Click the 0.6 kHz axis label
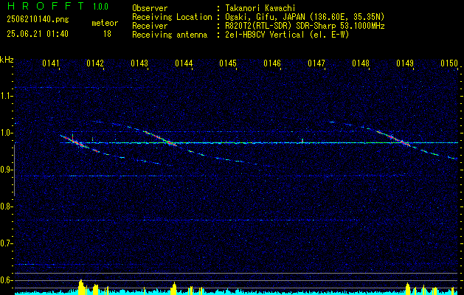The image size is (464, 295). coord(6,280)
